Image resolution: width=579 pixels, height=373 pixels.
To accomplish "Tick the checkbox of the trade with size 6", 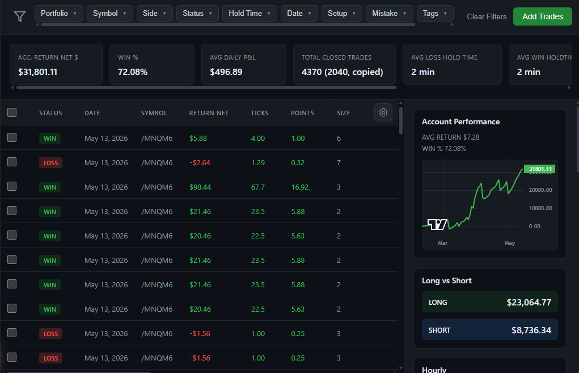I will coord(12,137).
